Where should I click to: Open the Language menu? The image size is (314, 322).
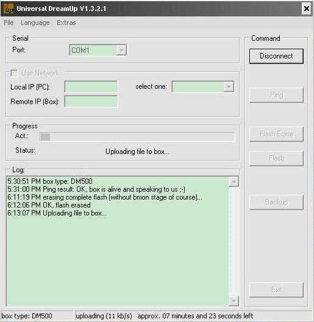pos(35,23)
